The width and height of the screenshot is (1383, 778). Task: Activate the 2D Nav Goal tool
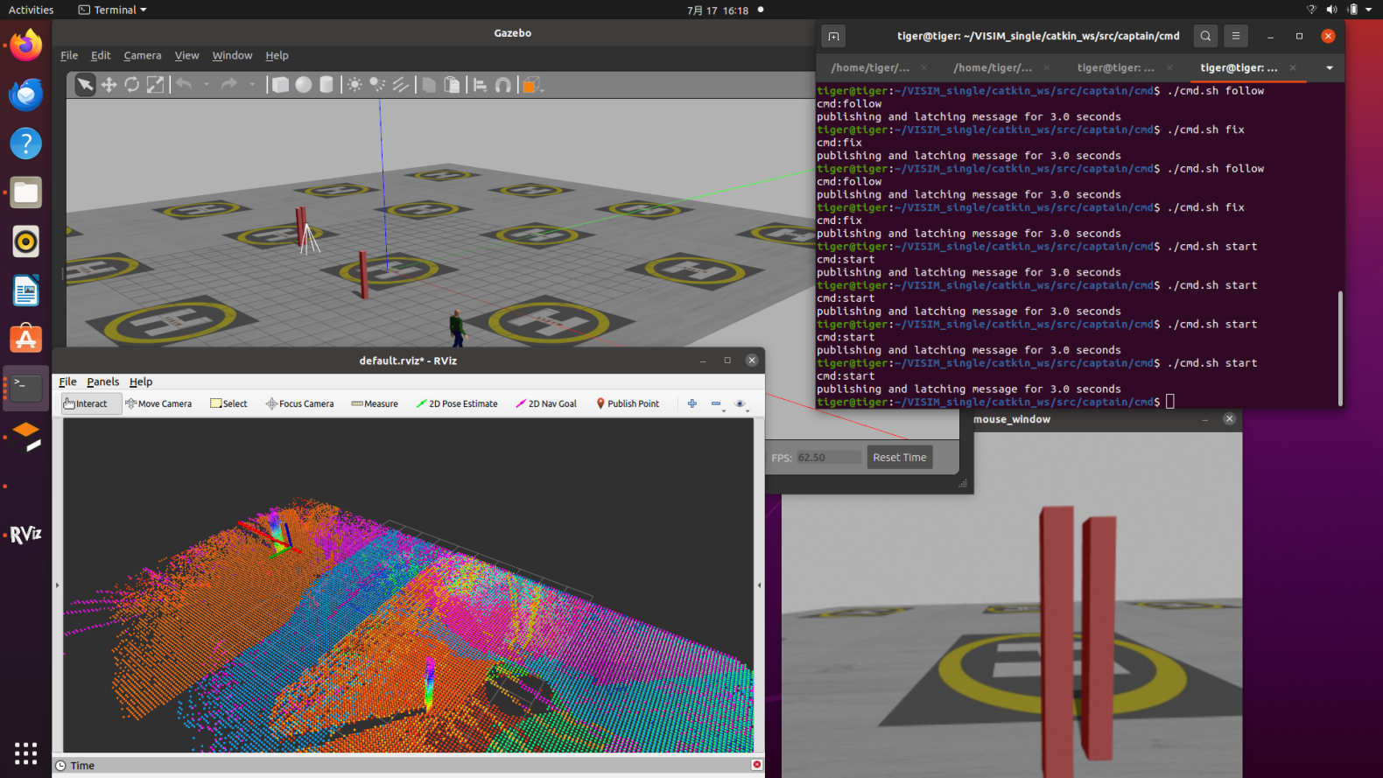(x=546, y=403)
